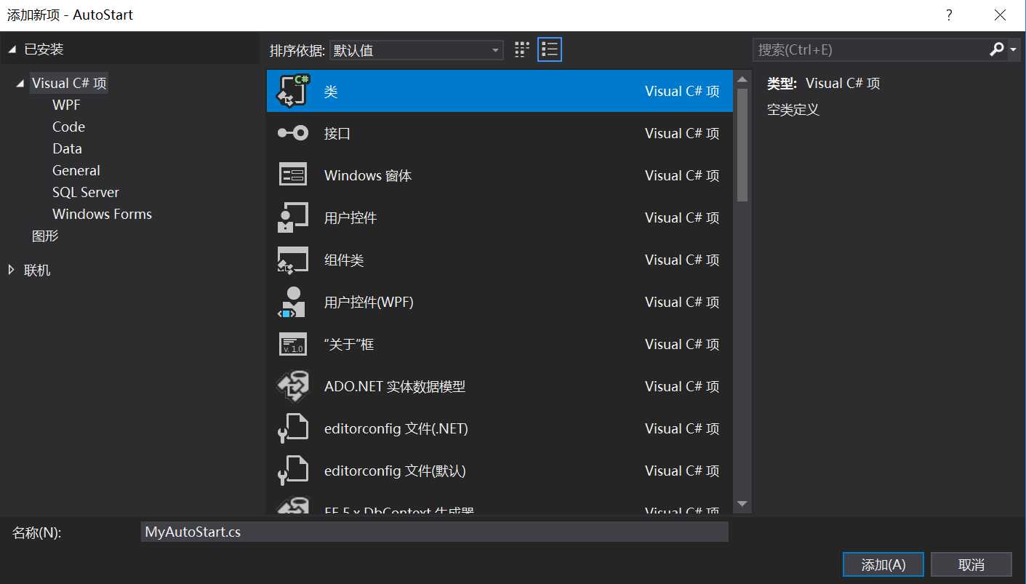Click the 组件类 component class icon

tap(293, 260)
